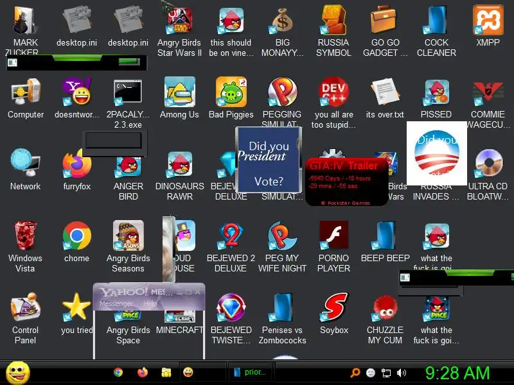514x385 pixels.
Task: Open the RUSSIA SYMBOL desktop icon
Action: click(333, 21)
